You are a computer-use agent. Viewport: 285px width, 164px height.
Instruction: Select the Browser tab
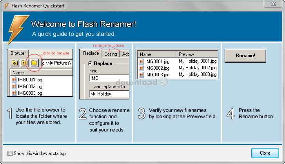(18, 53)
